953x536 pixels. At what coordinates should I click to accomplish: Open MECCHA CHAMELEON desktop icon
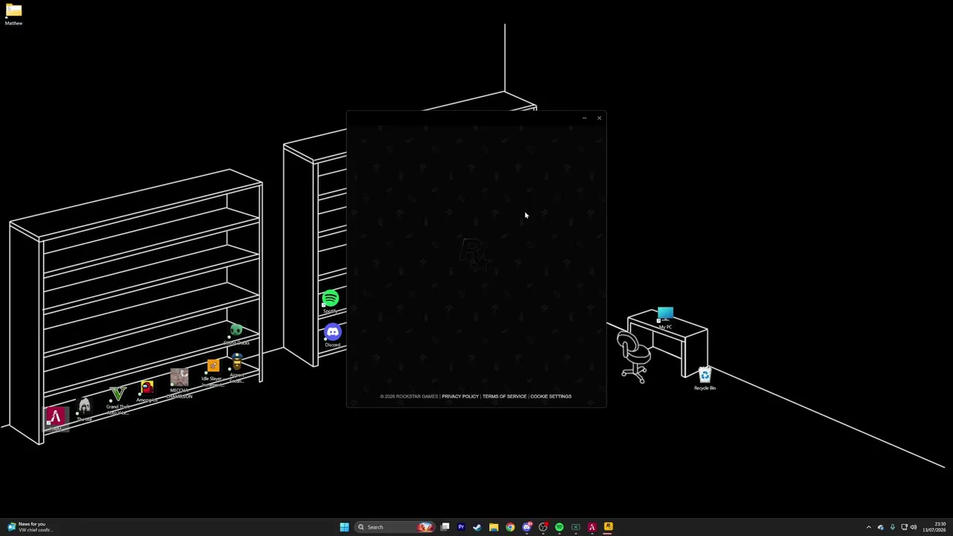(179, 383)
